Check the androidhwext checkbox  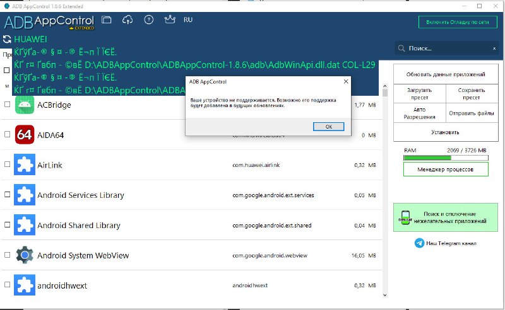click(7, 285)
